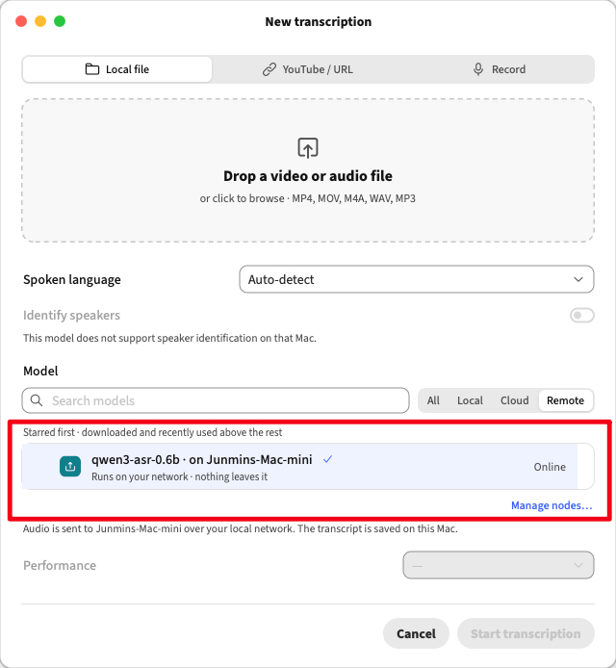Screen dimensions: 616x668
Task: Toggle the Identify speakers switch
Action: tap(582, 316)
